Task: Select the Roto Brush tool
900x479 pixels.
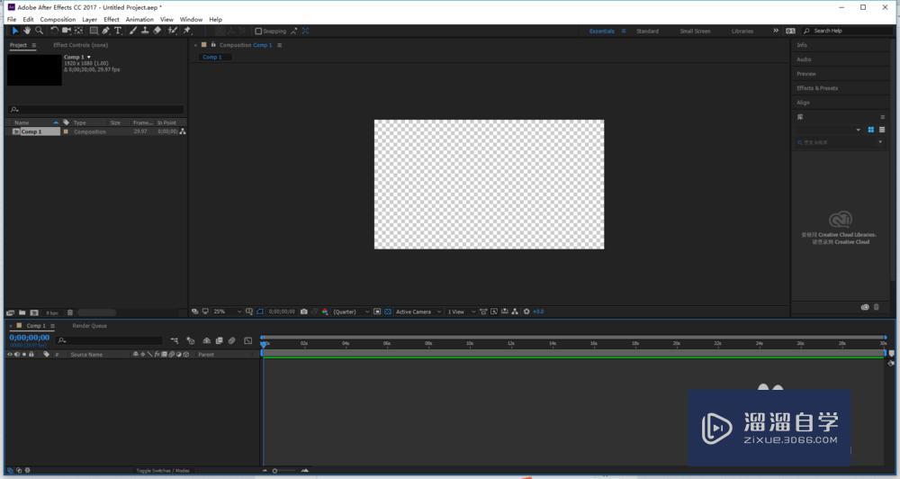Action: pos(172,31)
